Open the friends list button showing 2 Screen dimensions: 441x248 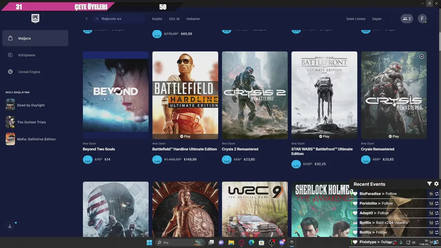407,19
